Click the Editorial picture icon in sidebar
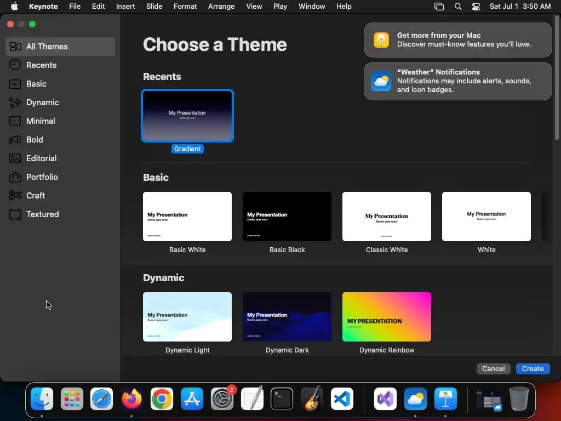The image size is (561, 421). coord(15,158)
